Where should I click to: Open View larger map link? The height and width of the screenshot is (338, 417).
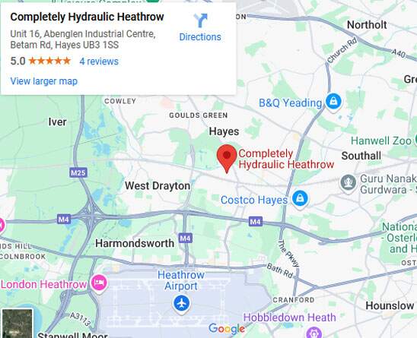(44, 81)
